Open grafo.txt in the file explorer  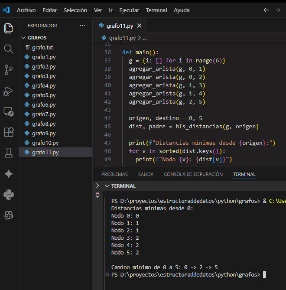[x=42, y=47]
